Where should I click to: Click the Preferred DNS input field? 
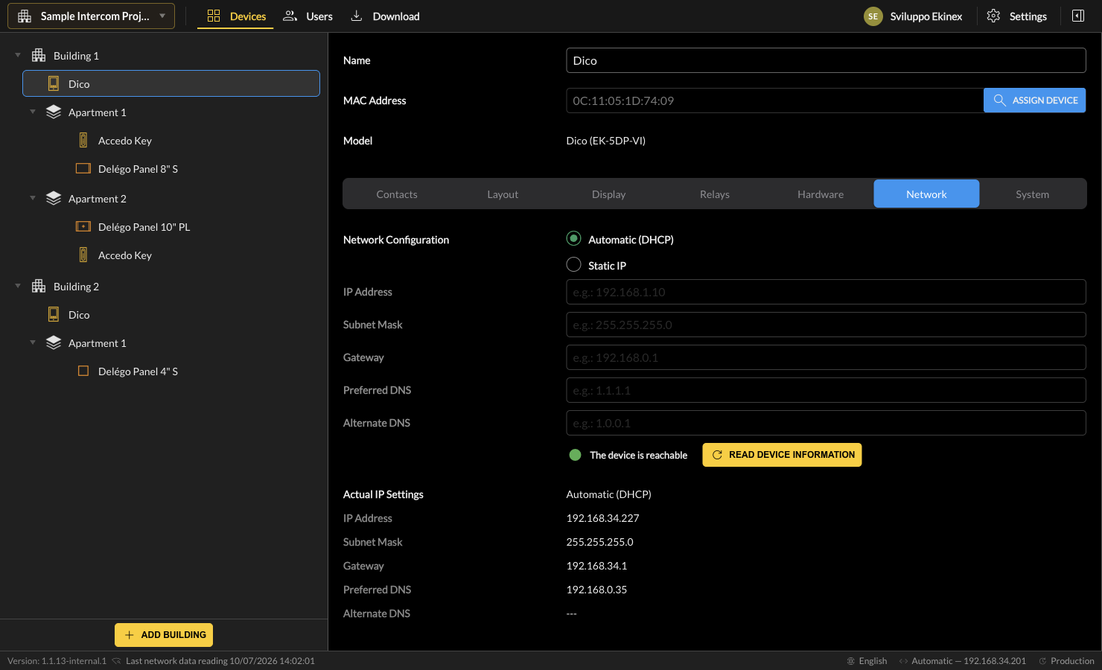click(x=826, y=390)
